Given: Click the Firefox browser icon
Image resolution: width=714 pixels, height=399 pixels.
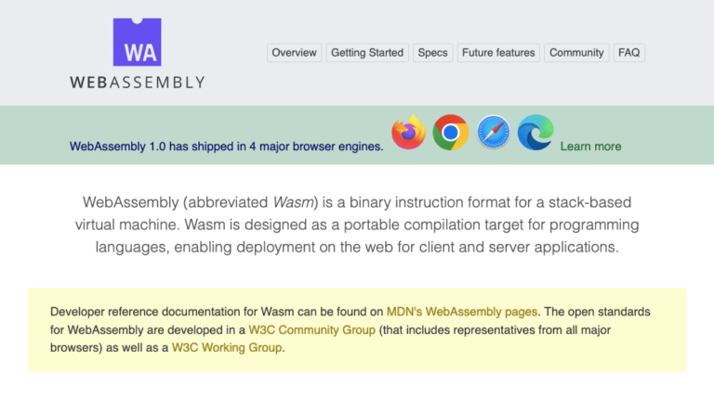Looking at the screenshot, I should [x=408, y=133].
